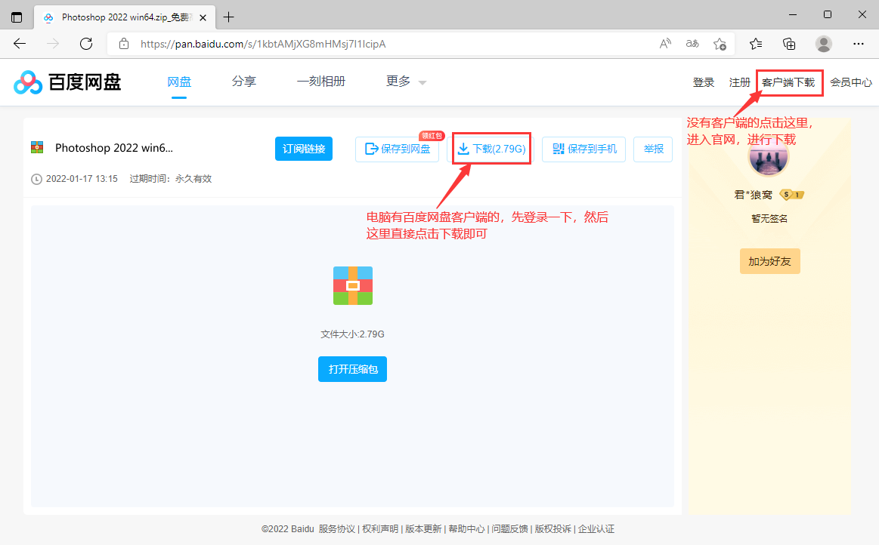Open a new tab with plus icon
Image resolution: width=879 pixels, height=545 pixels.
pos(229,17)
